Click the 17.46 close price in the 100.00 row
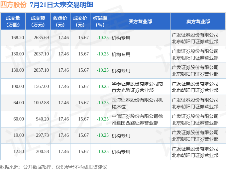The width and height of the screenshot is (226, 170). click(x=63, y=87)
